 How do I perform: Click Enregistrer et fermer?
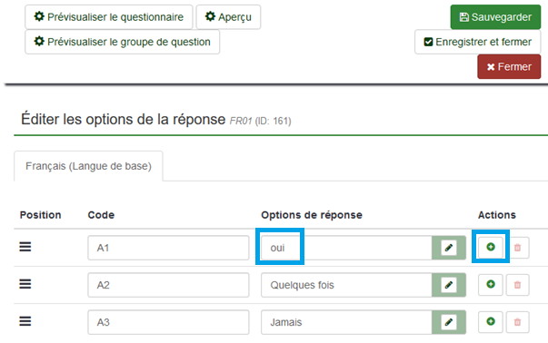(x=478, y=42)
